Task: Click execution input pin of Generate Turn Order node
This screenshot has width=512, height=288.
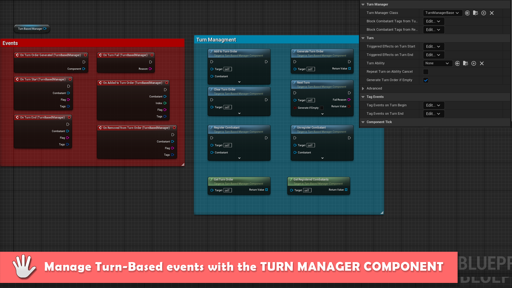Action: tap(295, 62)
